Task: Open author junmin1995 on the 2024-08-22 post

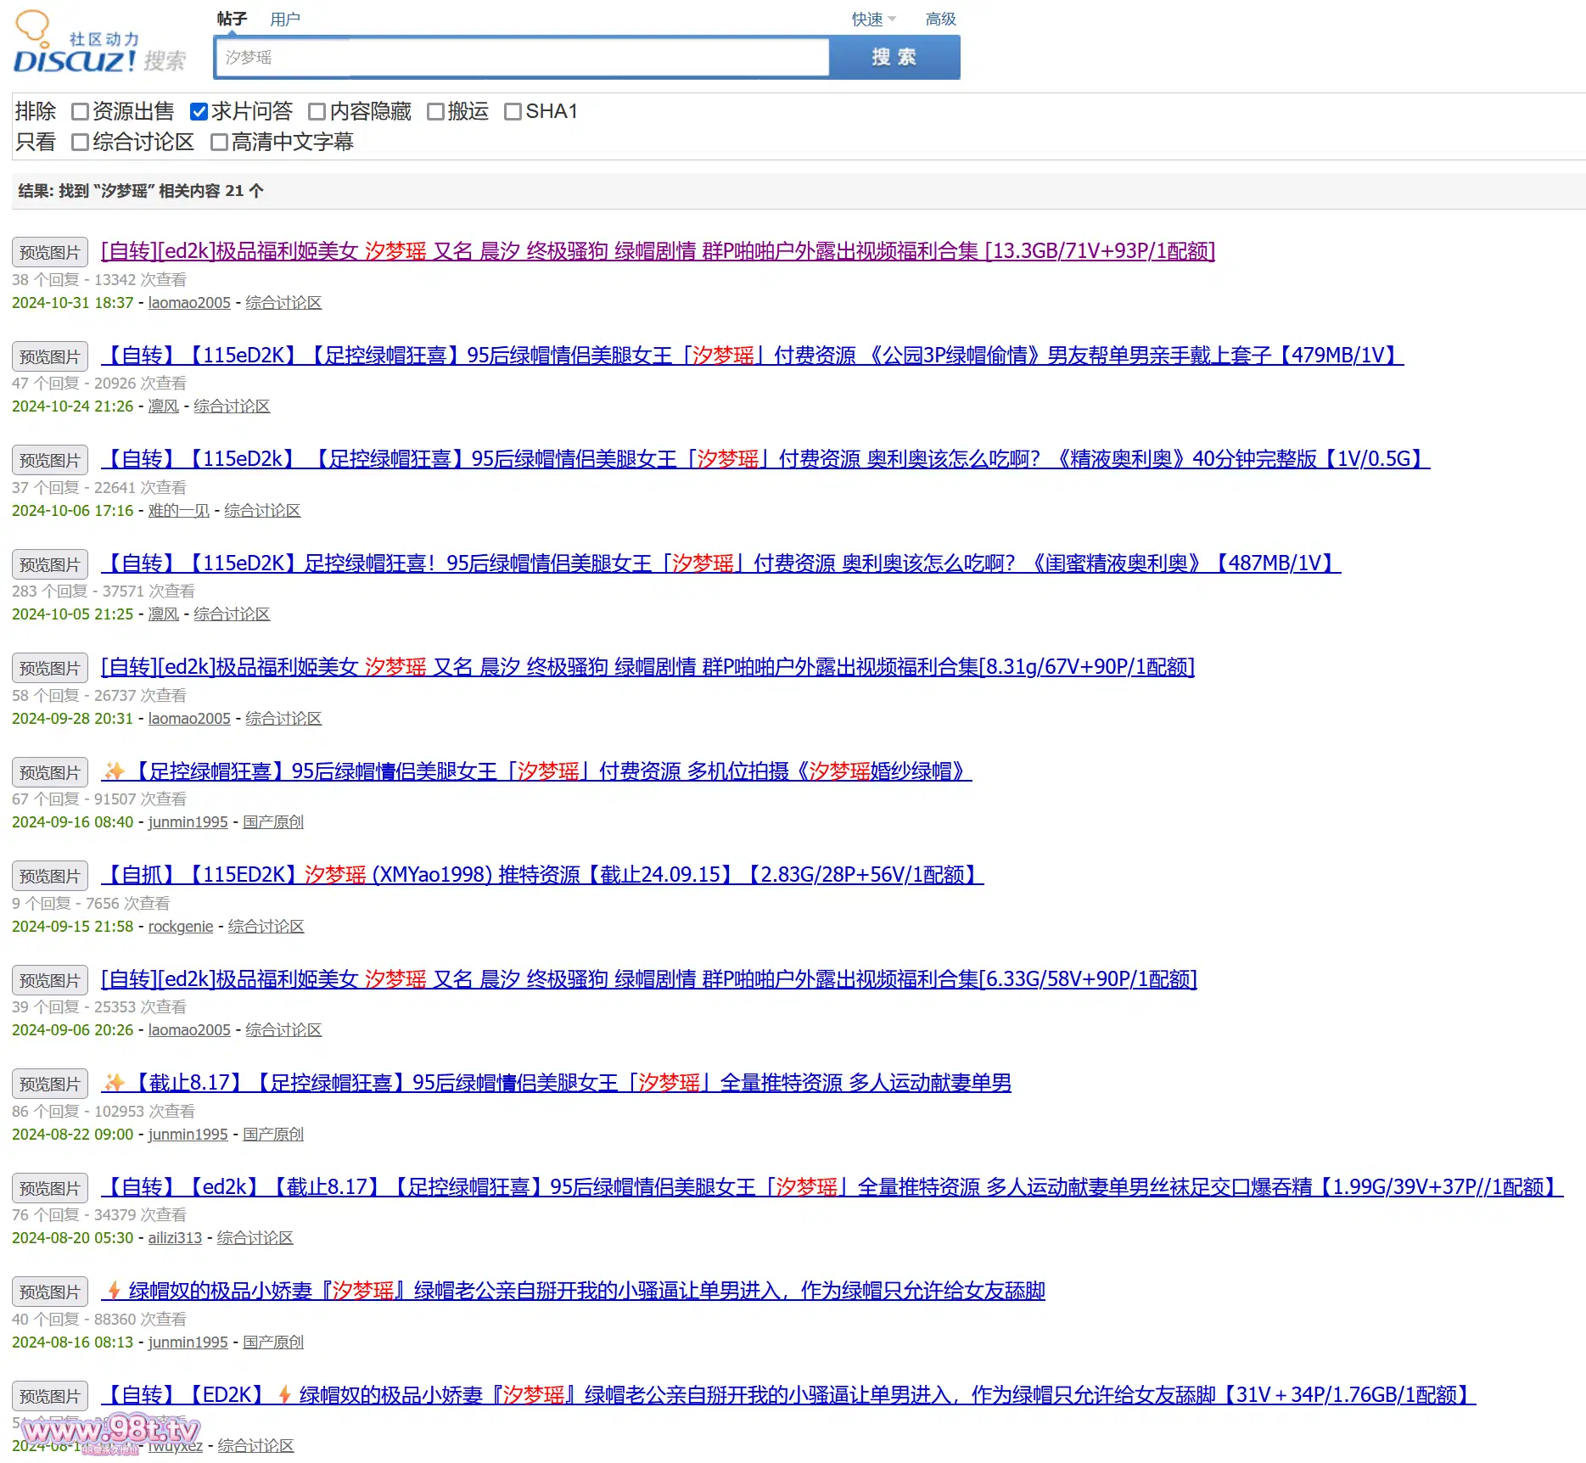Action: coord(188,1135)
